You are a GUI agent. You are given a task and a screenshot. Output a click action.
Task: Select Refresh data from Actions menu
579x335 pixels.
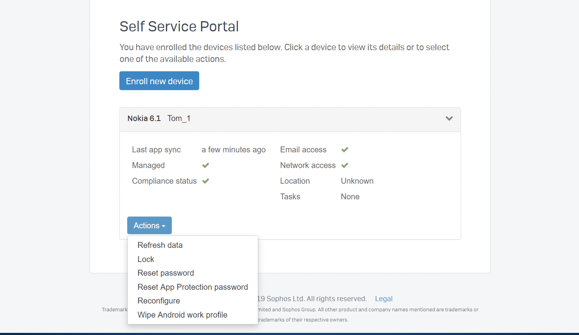(x=160, y=245)
